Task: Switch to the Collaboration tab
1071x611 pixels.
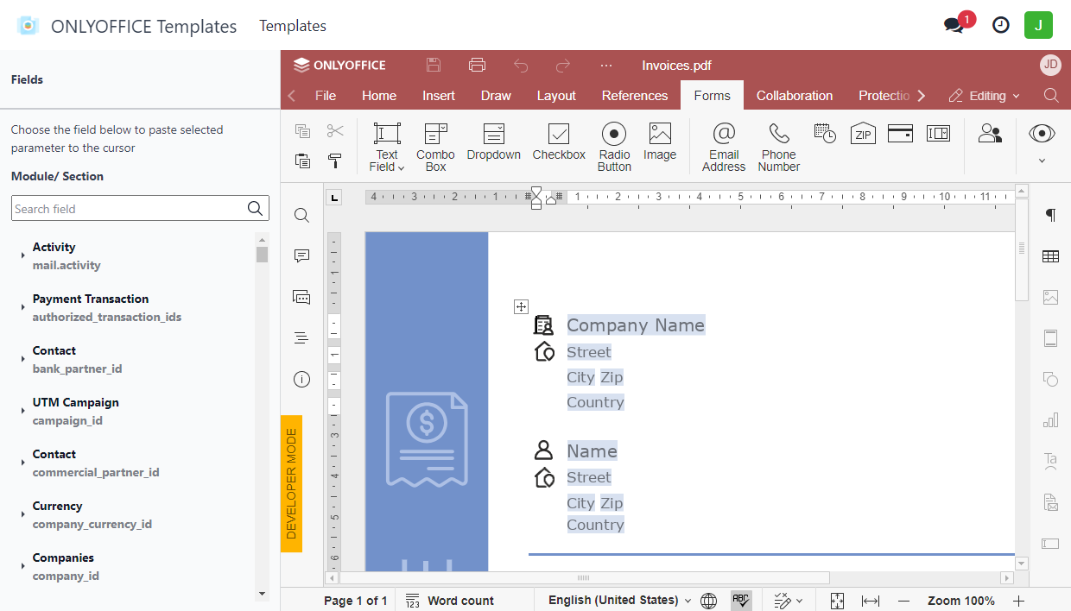Action: click(x=794, y=96)
